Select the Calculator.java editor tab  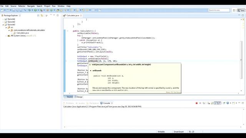72,15
